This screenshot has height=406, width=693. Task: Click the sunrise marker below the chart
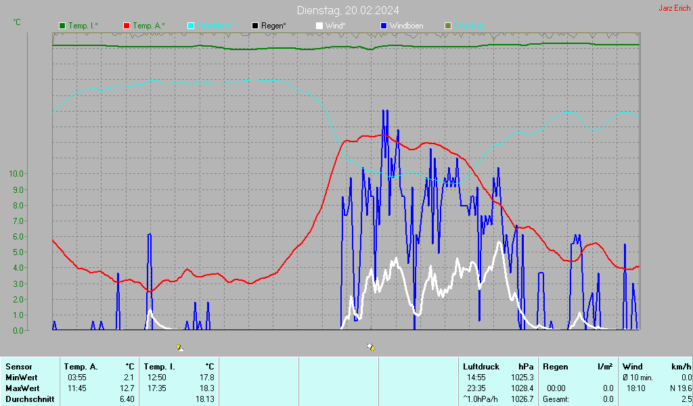pos(179,347)
